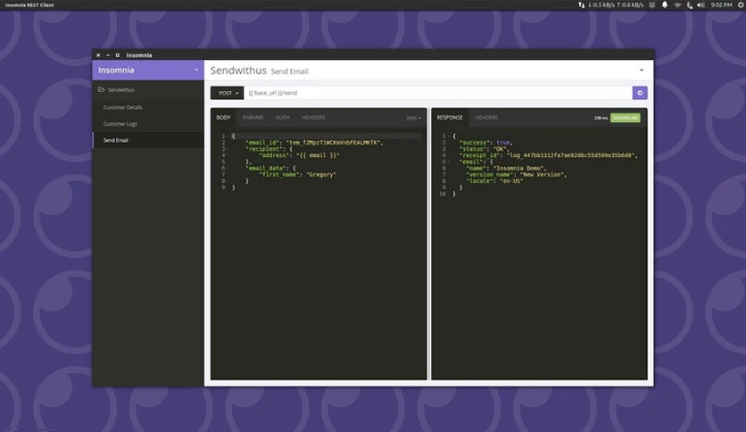Switch to the PARAMS tab
Screen dimensions: 746x432
pyautogui.click(x=253, y=118)
